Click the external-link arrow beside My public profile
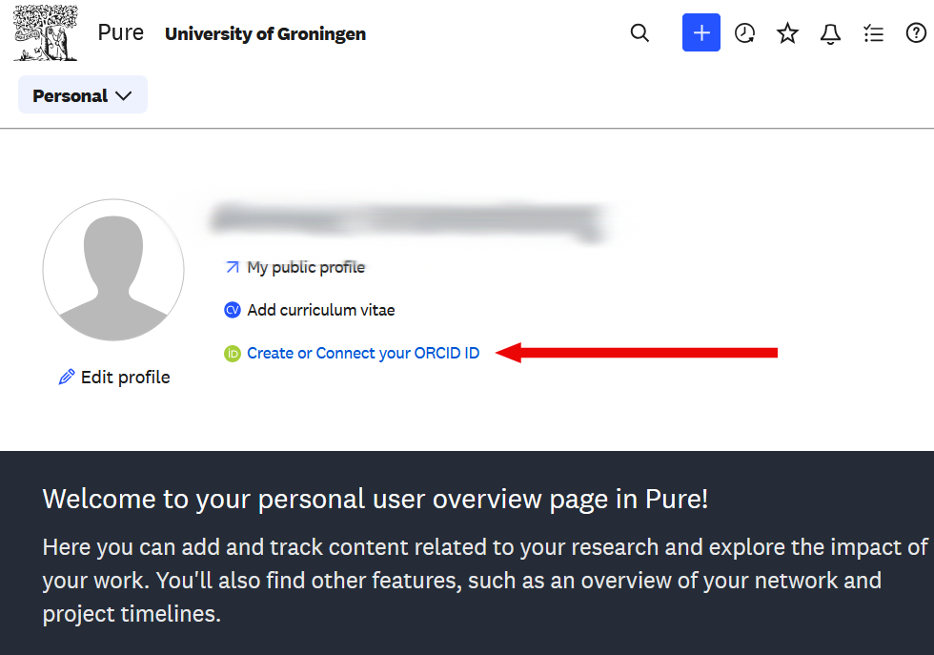 (x=232, y=267)
